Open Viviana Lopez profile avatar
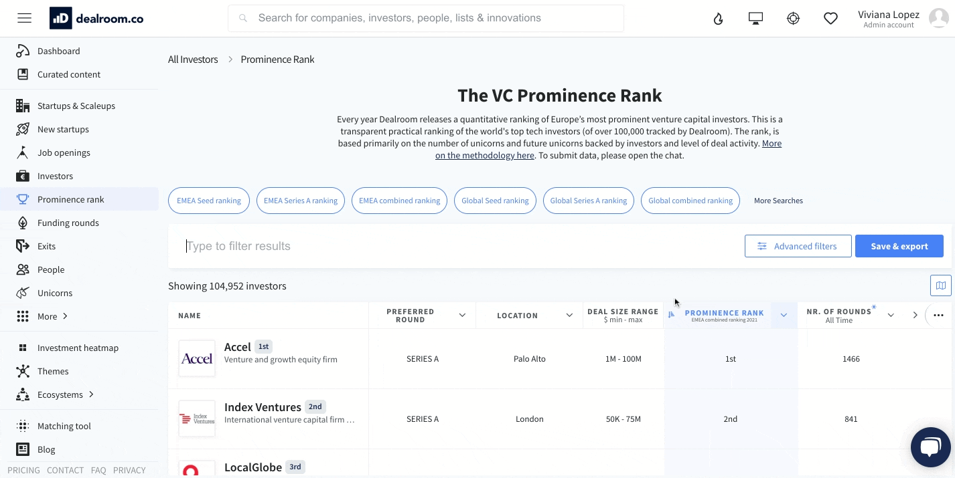 (x=939, y=19)
